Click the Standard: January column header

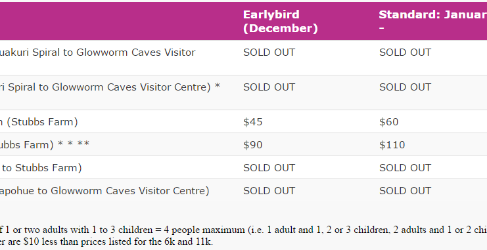433,22
